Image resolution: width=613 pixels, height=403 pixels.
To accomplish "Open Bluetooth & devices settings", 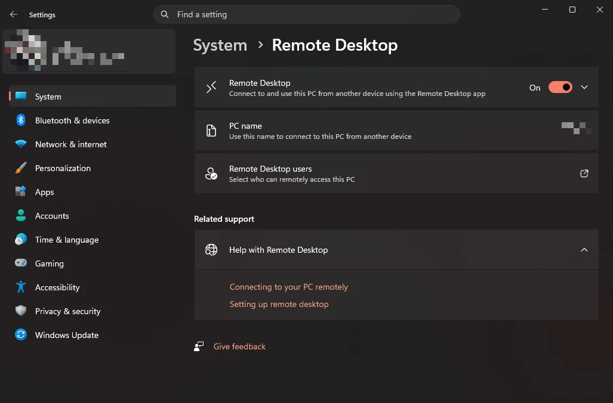I will (93, 120).
